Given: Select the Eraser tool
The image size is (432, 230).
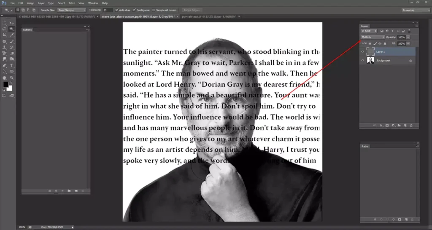Looking at the screenshot, I should [4, 53].
